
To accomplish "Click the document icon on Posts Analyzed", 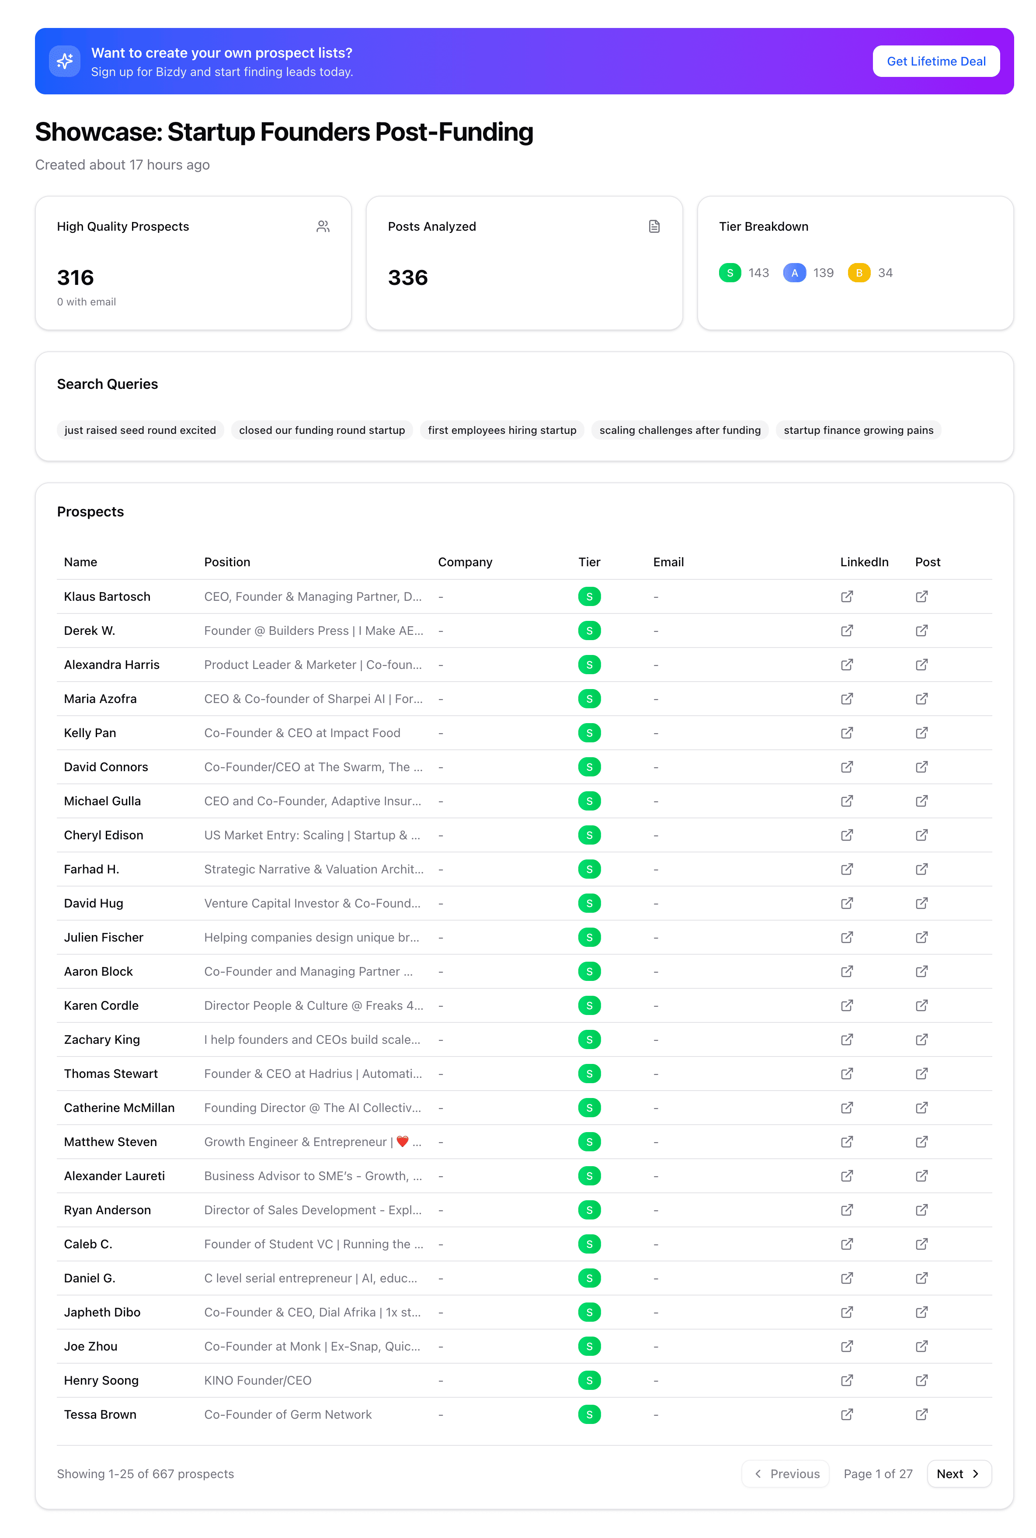I will 654,226.
